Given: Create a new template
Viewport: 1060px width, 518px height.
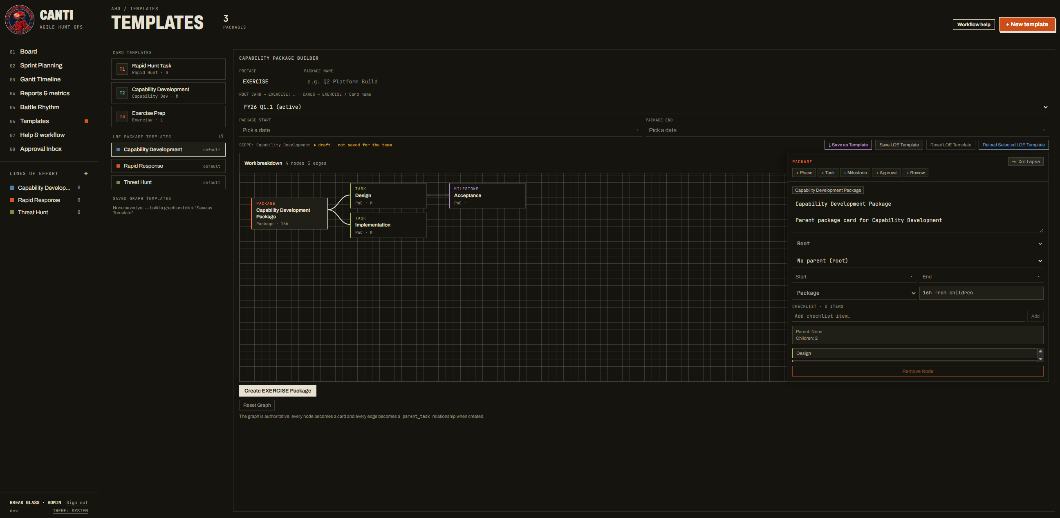Looking at the screenshot, I should [x=1026, y=24].
